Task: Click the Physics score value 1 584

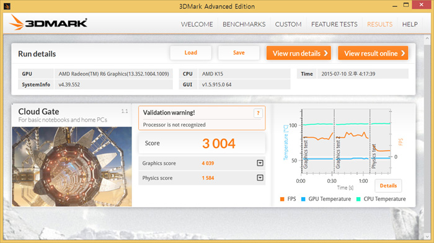Action: tap(208, 178)
